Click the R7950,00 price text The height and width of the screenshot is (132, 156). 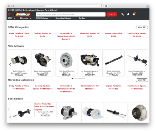pos(90,75)
